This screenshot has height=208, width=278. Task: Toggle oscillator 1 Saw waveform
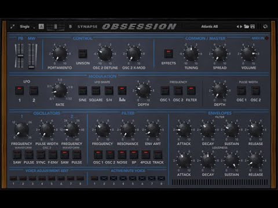pos(17,155)
